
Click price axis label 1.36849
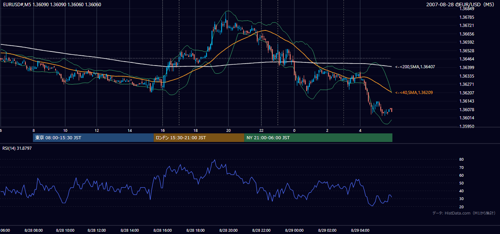(x=466, y=9)
